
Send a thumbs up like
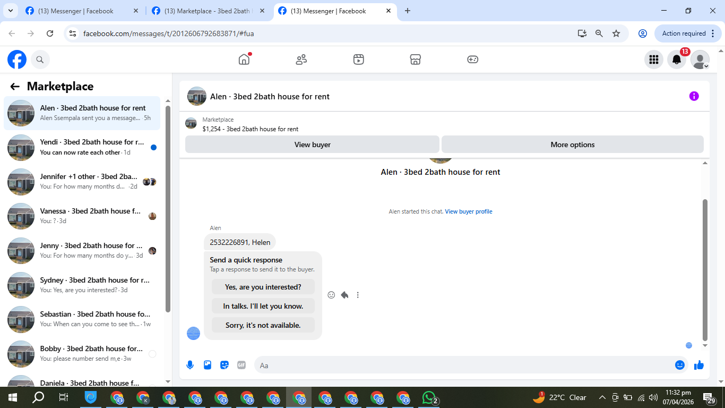tap(699, 365)
